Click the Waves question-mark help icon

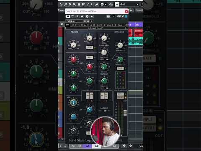click(126, 25)
